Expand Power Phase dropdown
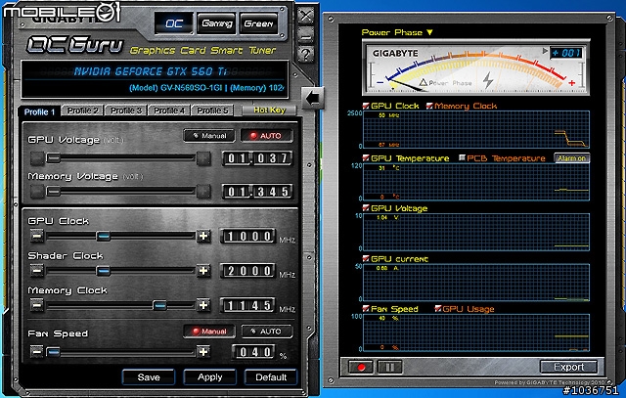The width and height of the screenshot is (626, 398). [x=429, y=32]
